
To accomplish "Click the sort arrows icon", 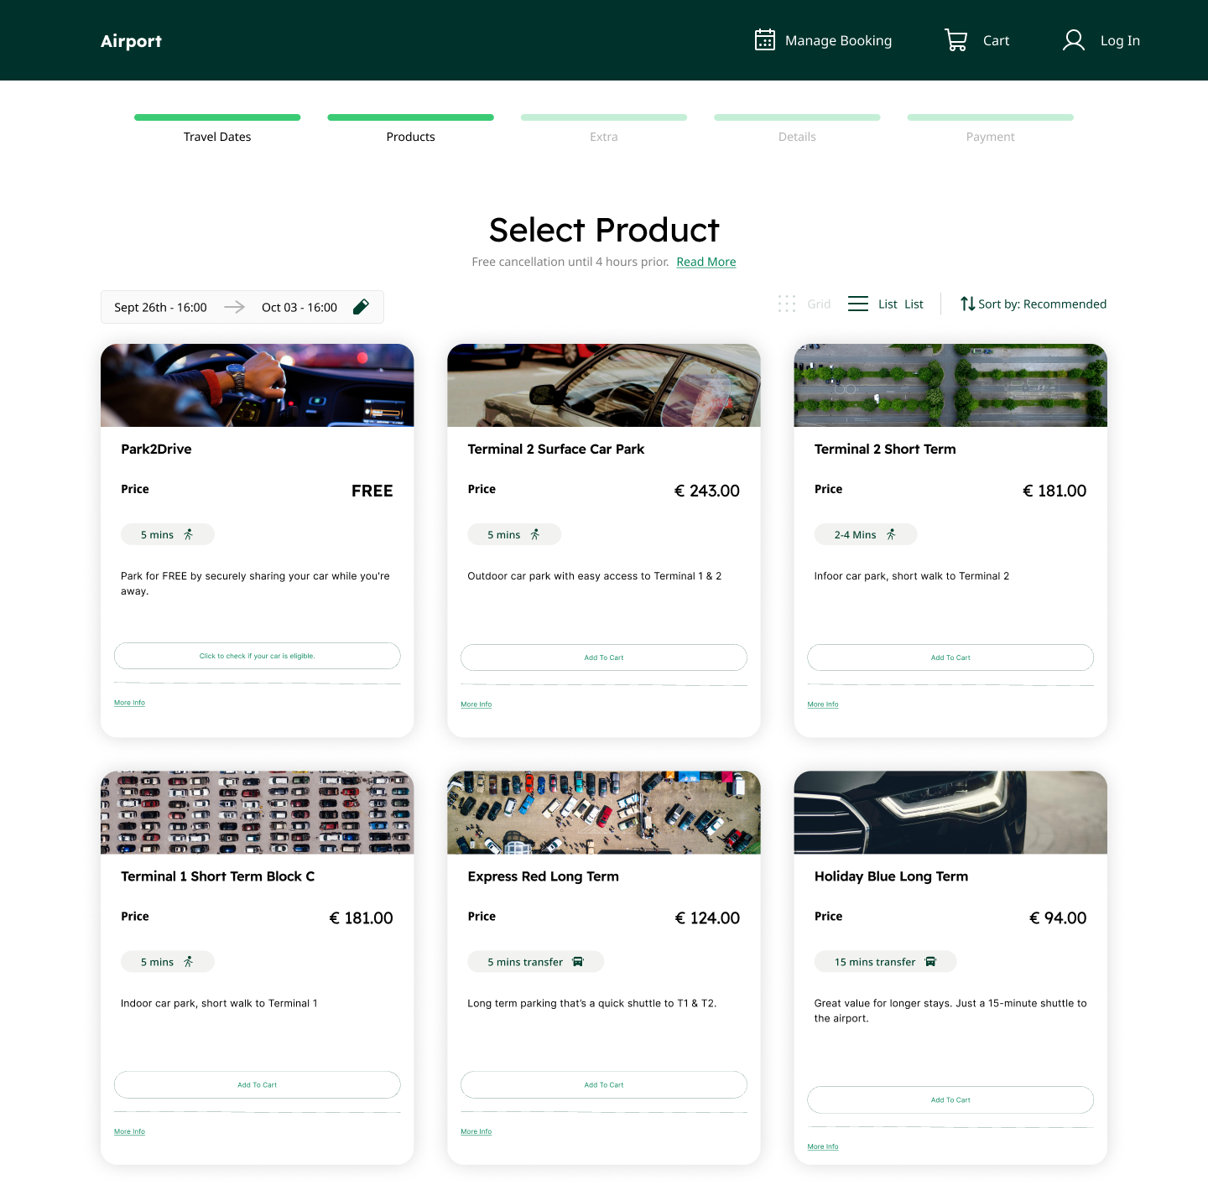I will click(x=967, y=304).
